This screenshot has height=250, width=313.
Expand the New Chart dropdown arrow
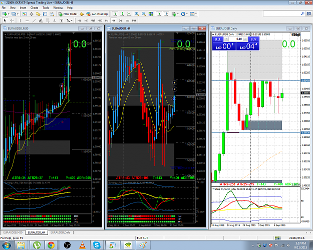click(9, 14)
